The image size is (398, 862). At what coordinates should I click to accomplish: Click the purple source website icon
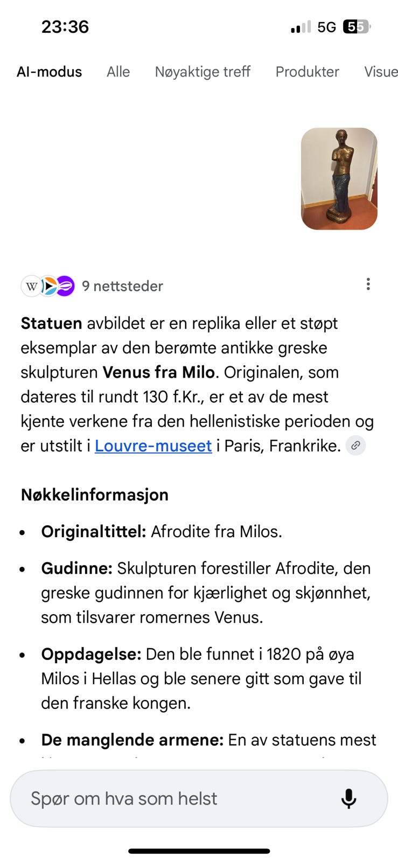[65, 286]
